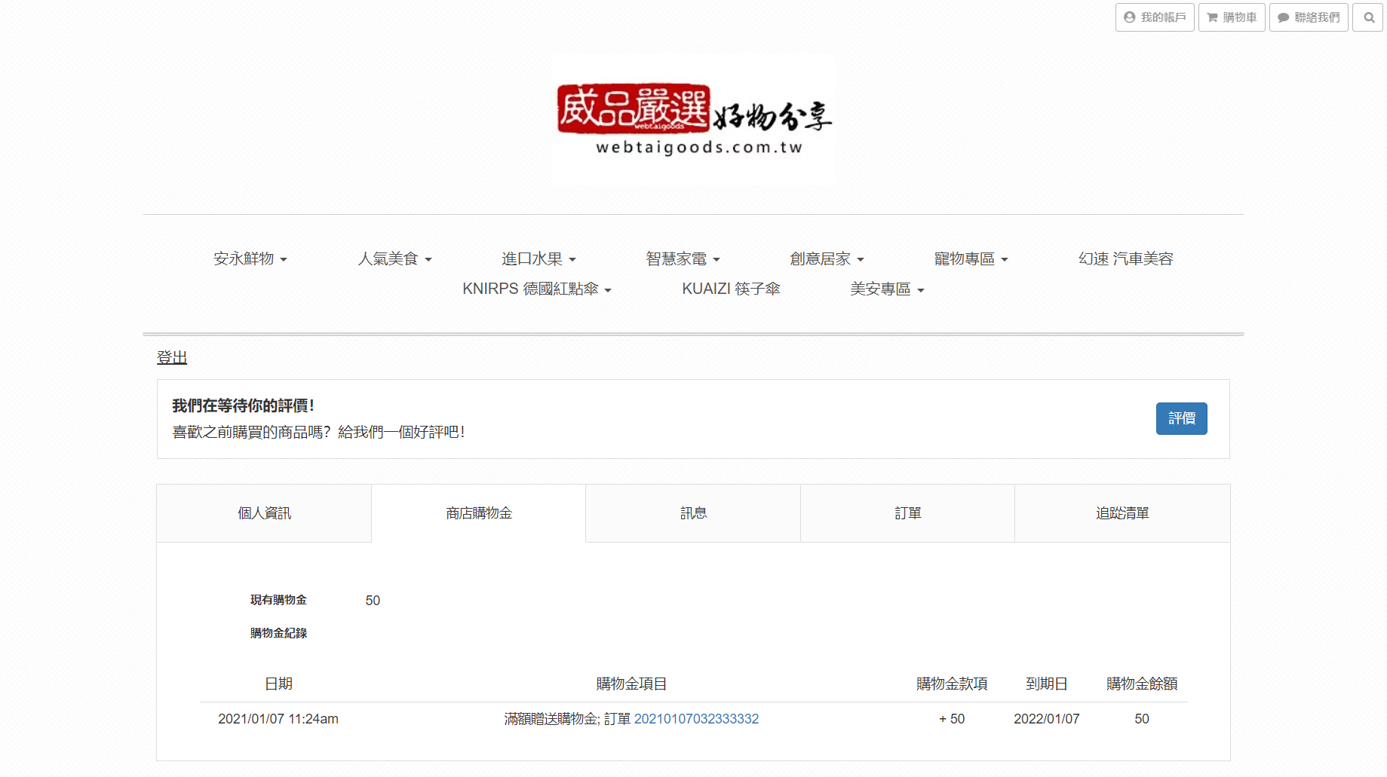Open the 購物車 shopping cart
Viewport: 1387px width, 777px height.
1232,17
